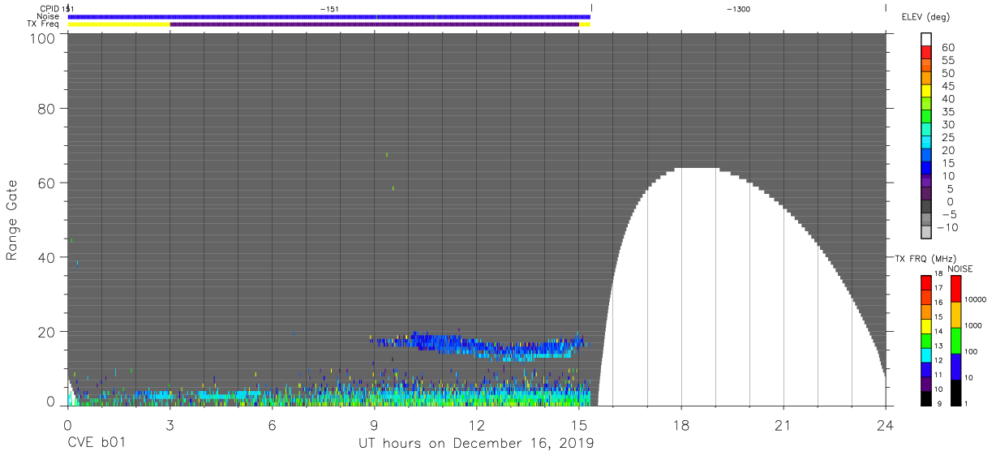996x460 pixels.
Task: Select the blue 10–100 band in NOISE colorbar
Action: pyautogui.click(x=955, y=366)
